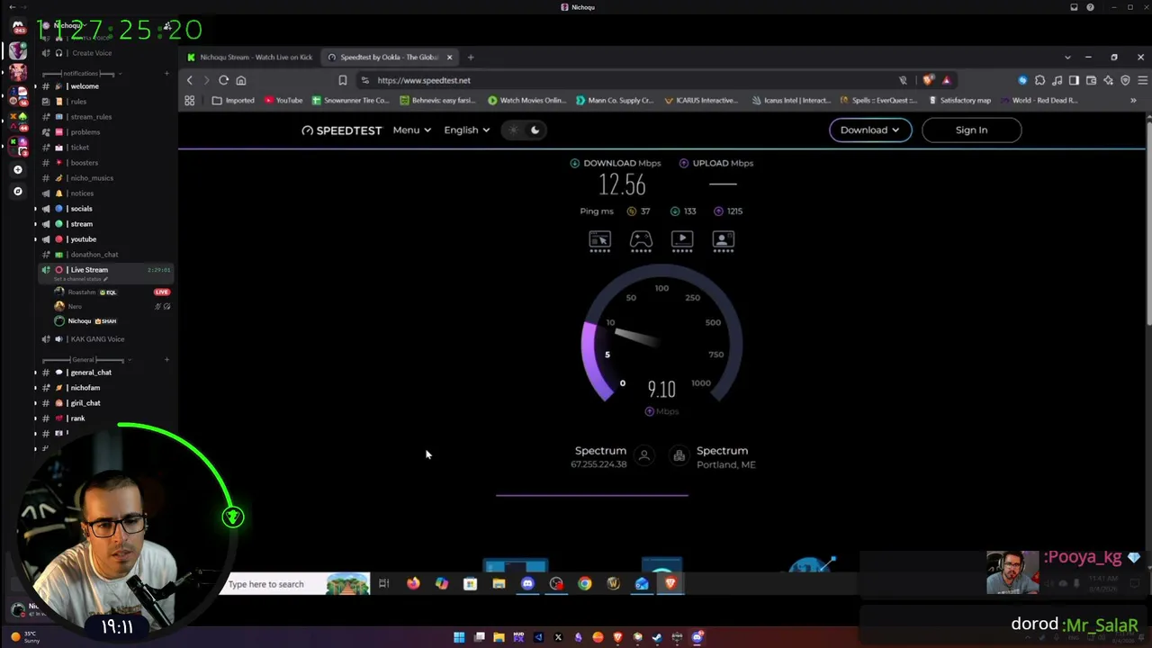1152x648 pixels.
Task: Open the Download dropdown button
Action: point(869,130)
